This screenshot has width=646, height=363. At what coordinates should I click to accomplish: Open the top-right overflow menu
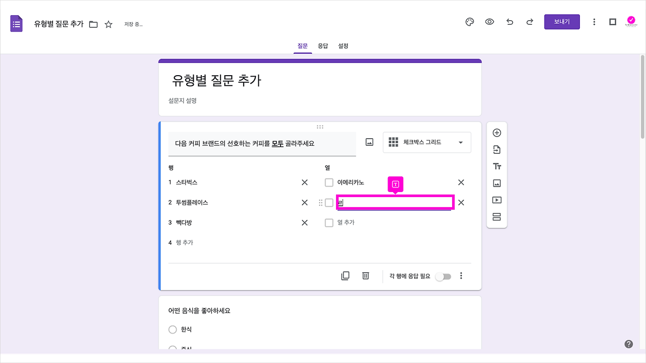(x=594, y=22)
